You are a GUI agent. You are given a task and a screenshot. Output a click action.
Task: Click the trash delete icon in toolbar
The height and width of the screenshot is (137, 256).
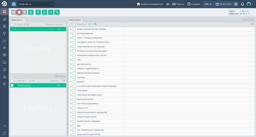pyautogui.click(x=25, y=12)
